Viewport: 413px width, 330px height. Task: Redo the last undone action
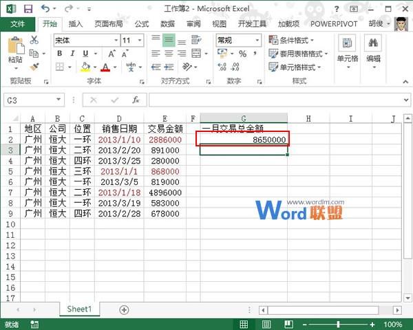[69, 9]
